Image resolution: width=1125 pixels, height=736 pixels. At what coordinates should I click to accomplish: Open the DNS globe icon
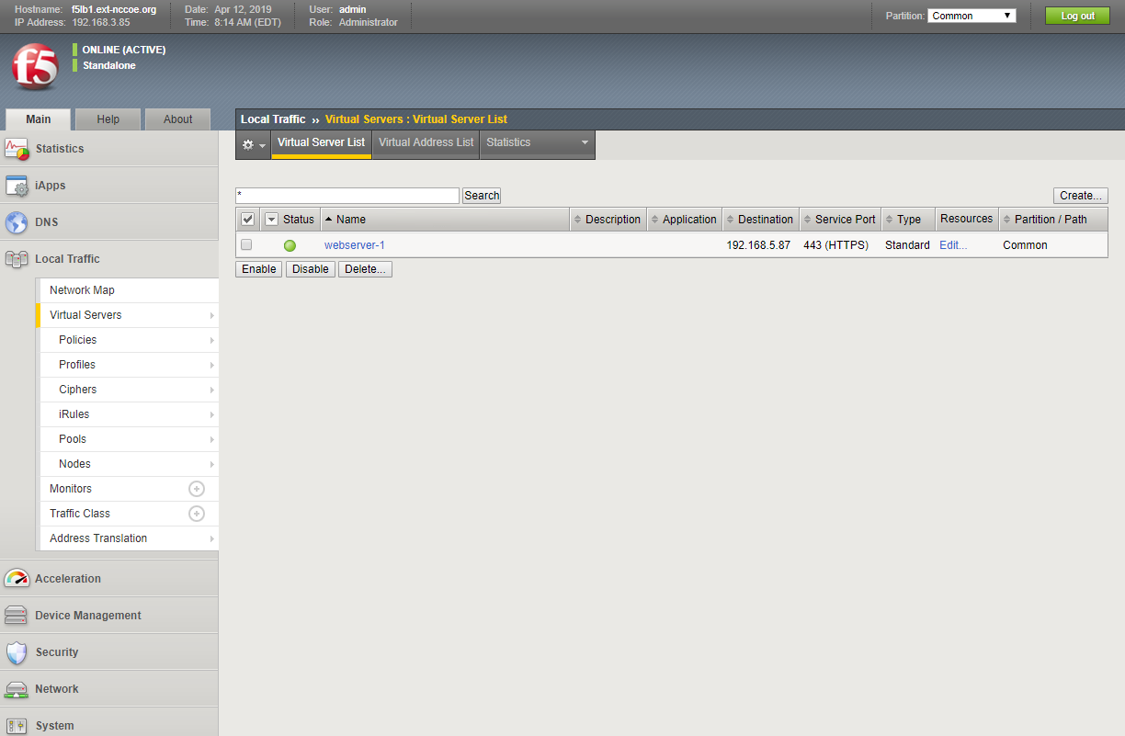click(17, 222)
